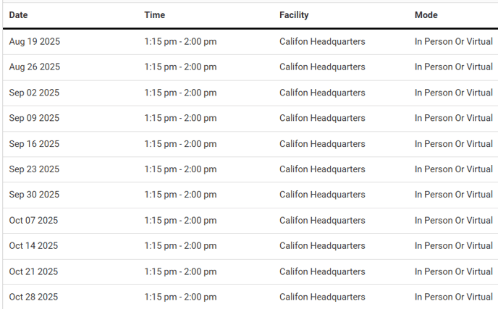Viewport: 498px width, 309px height.
Task: Select the Aug 19 2025 date cell
Action: (34, 42)
